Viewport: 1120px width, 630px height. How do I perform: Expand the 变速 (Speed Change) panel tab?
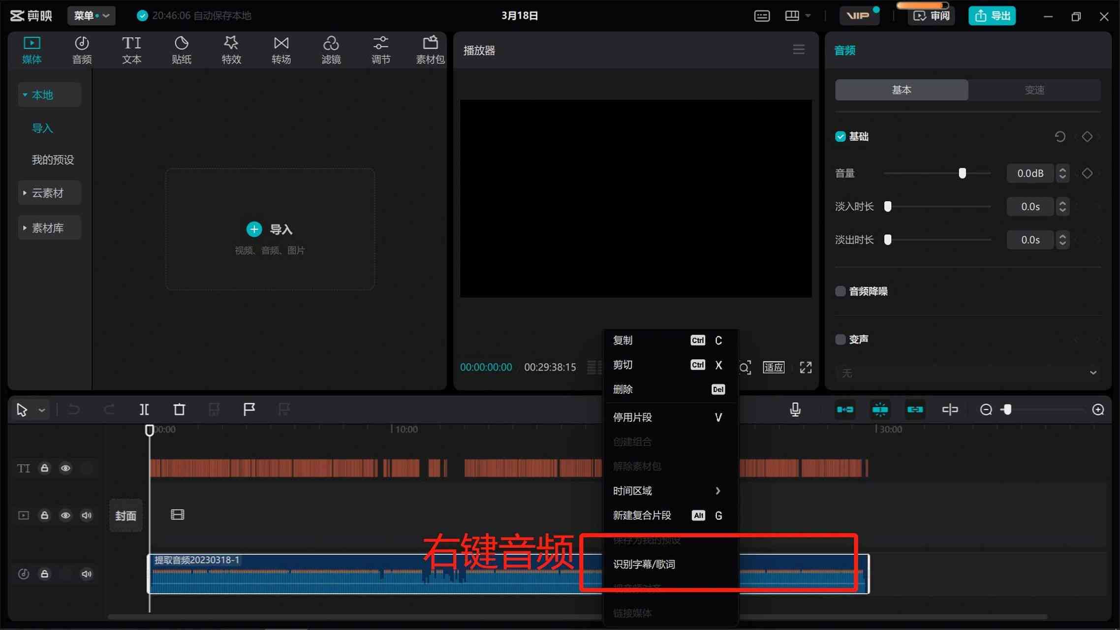point(1034,89)
